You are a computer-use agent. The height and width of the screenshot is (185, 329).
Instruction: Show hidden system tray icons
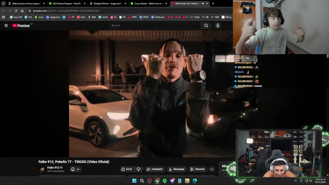pyautogui.click(x=296, y=181)
